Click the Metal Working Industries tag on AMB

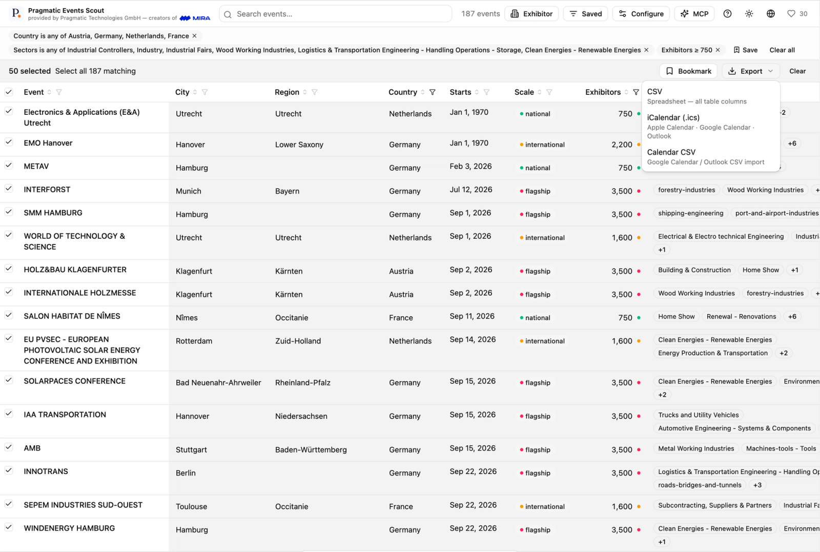coord(696,448)
